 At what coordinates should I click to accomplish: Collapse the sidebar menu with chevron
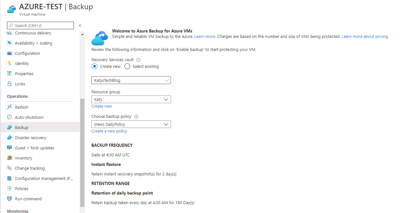(x=80, y=25)
